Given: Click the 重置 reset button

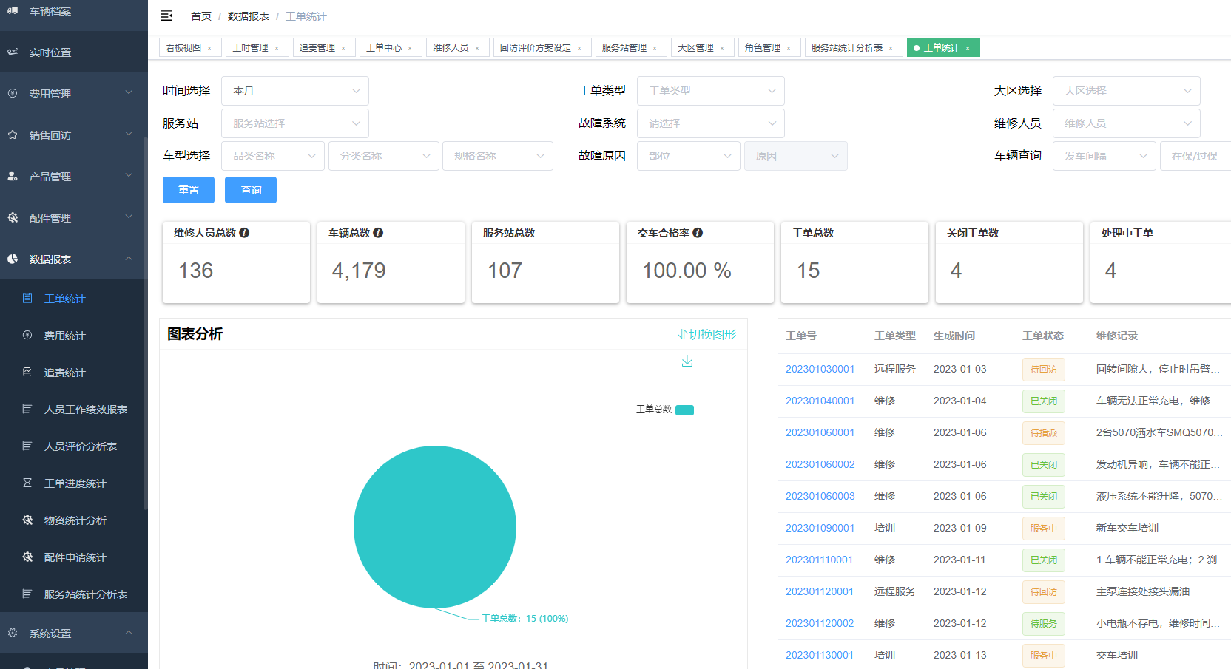Looking at the screenshot, I should coord(189,190).
